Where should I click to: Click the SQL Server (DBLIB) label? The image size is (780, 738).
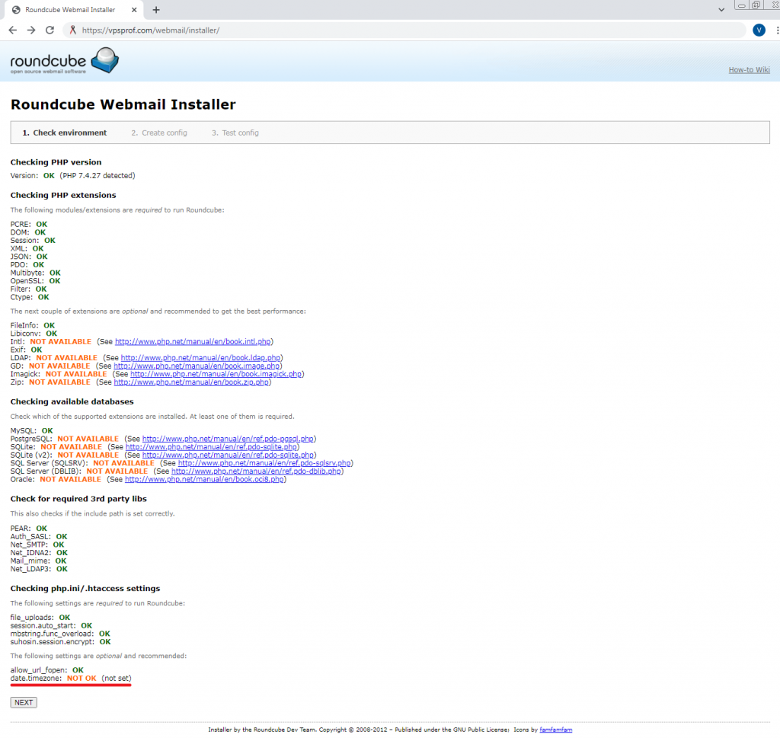click(46, 471)
